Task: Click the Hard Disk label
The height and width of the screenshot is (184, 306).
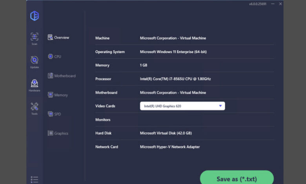Action: pyautogui.click(x=103, y=133)
